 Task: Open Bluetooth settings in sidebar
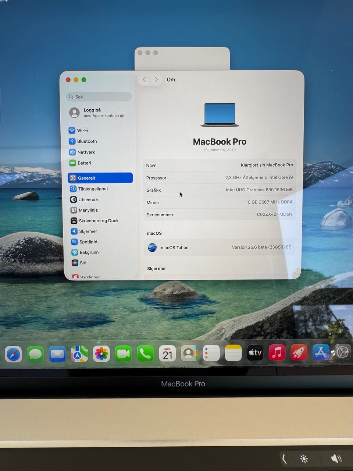tap(83, 141)
